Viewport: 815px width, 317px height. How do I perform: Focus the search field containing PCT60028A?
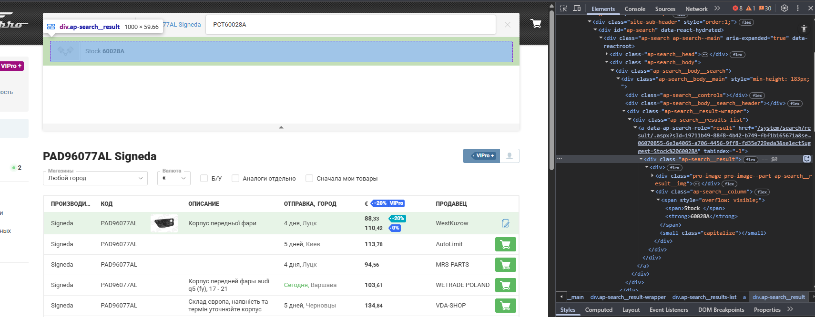tap(351, 25)
